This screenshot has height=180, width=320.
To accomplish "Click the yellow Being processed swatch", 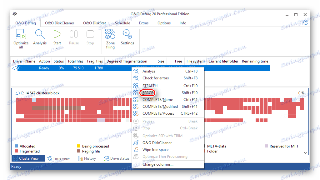I will click(x=78, y=146).
